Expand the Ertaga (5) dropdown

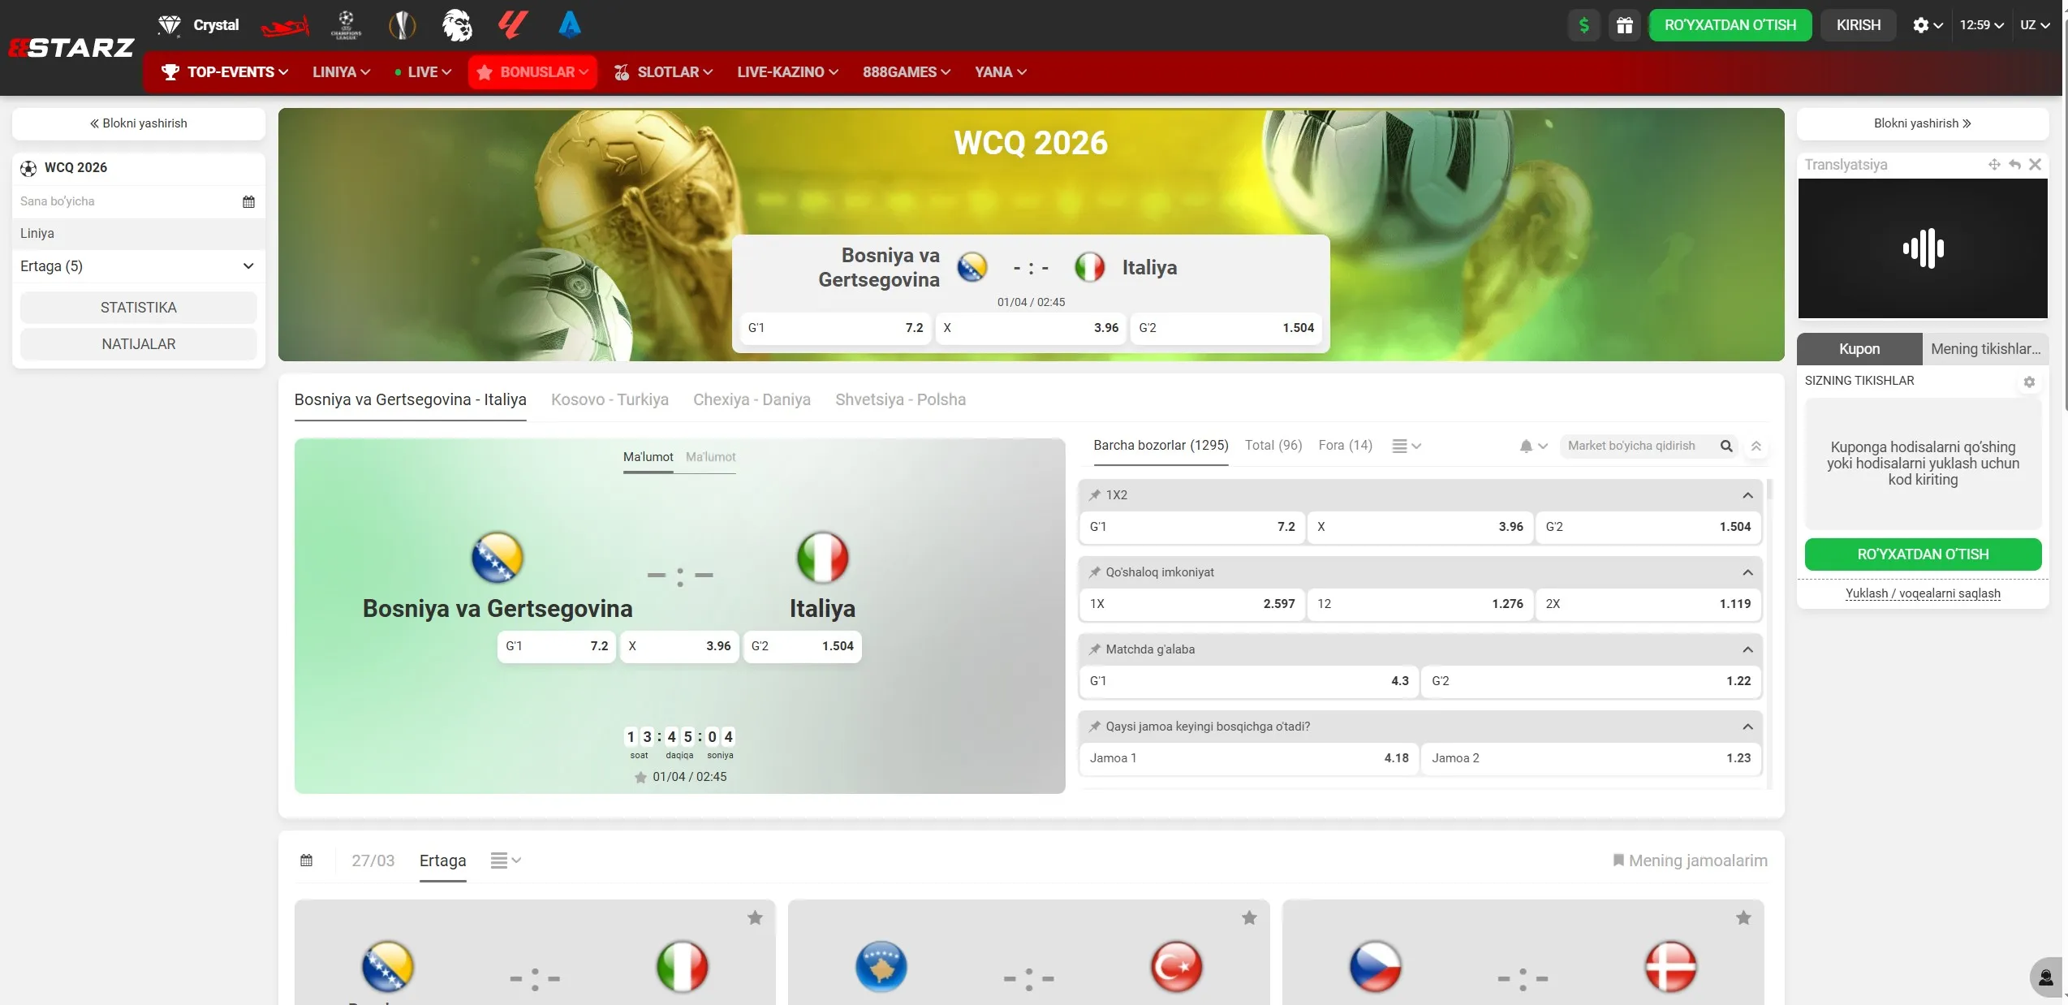point(138,266)
